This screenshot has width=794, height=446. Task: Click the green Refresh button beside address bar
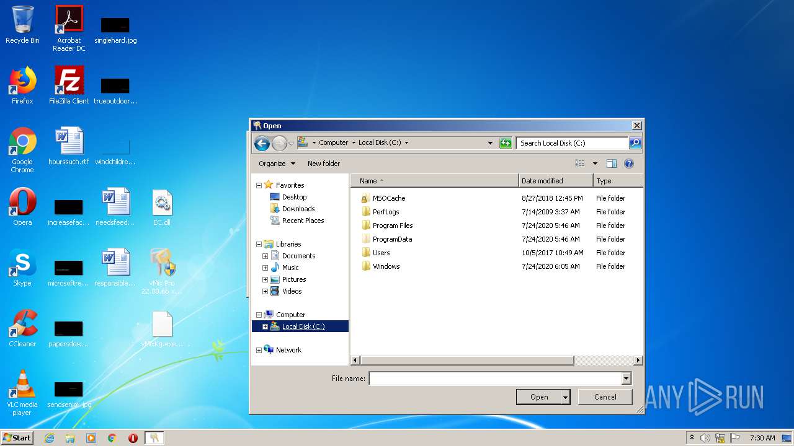(x=506, y=143)
